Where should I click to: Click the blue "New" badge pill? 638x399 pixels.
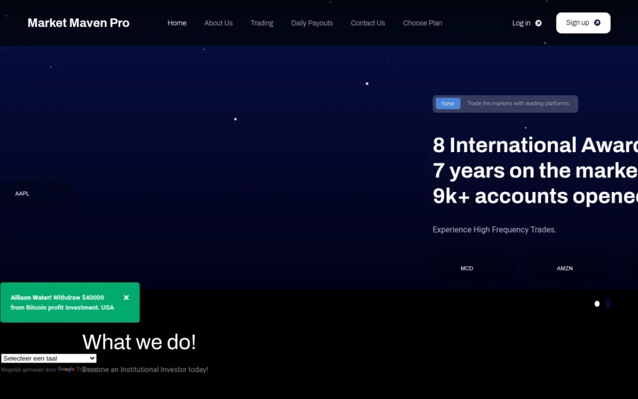[x=448, y=103]
